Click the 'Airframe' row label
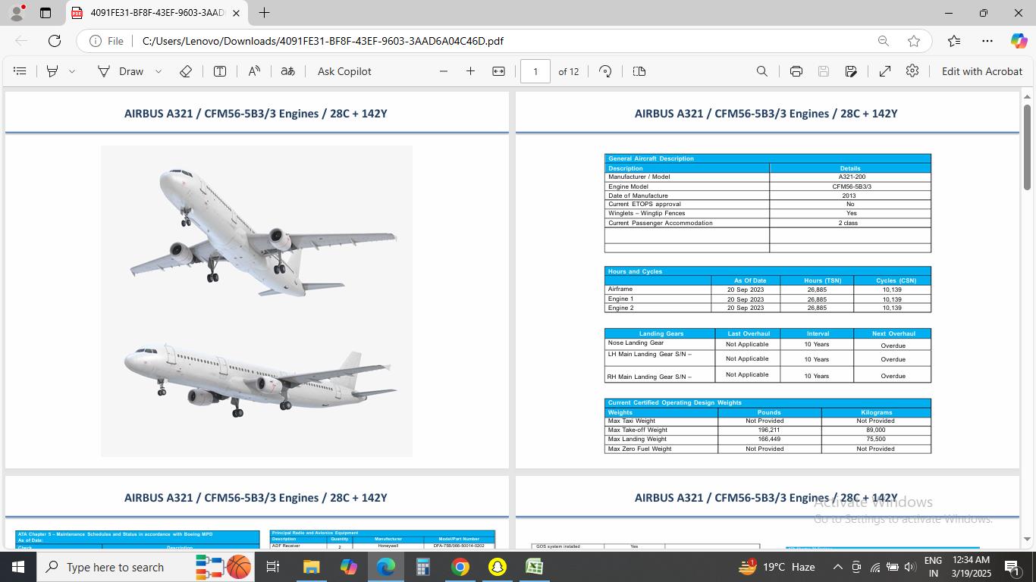This screenshot has height=582, width=1036. point(620,289)
